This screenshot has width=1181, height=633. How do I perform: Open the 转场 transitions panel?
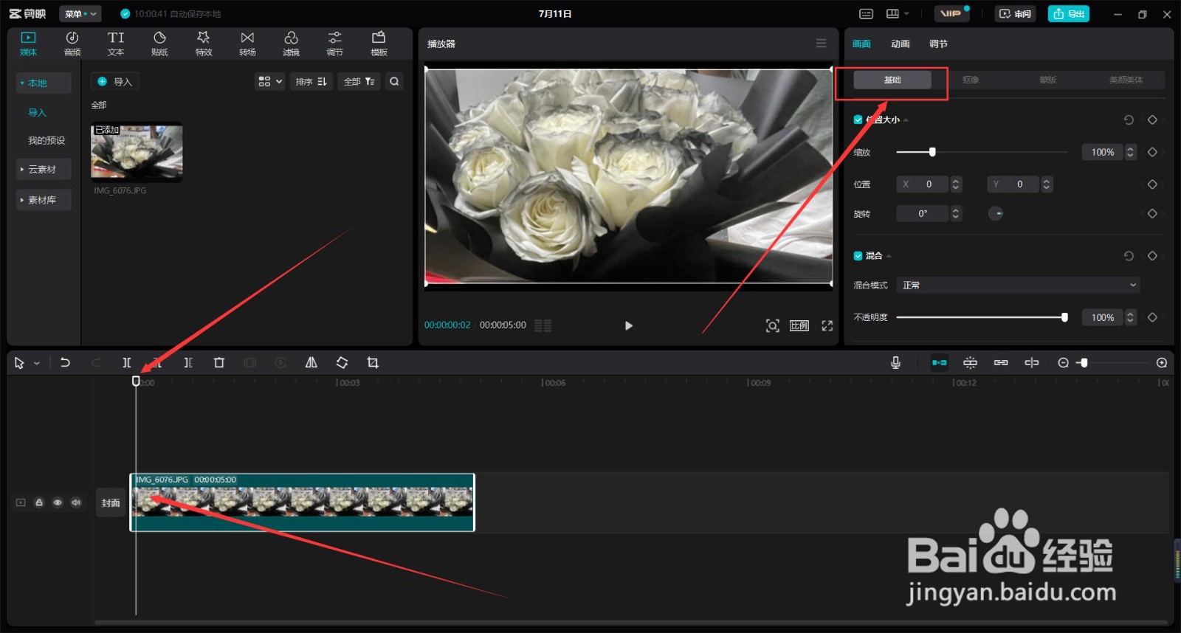pos(247,44)
